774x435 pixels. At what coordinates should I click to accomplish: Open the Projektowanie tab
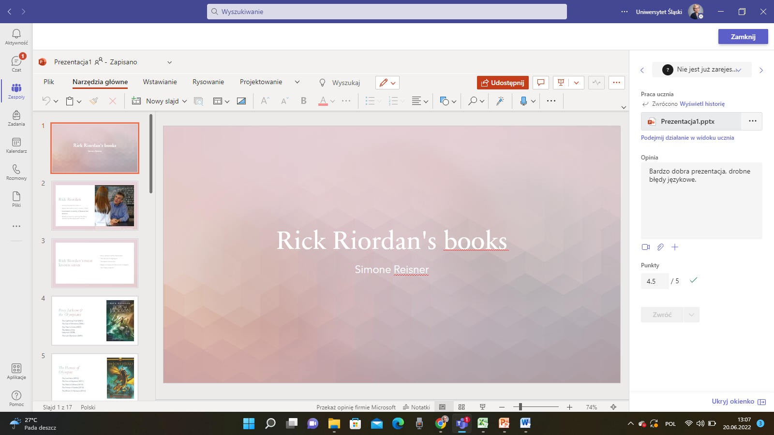tap(261, 82)
